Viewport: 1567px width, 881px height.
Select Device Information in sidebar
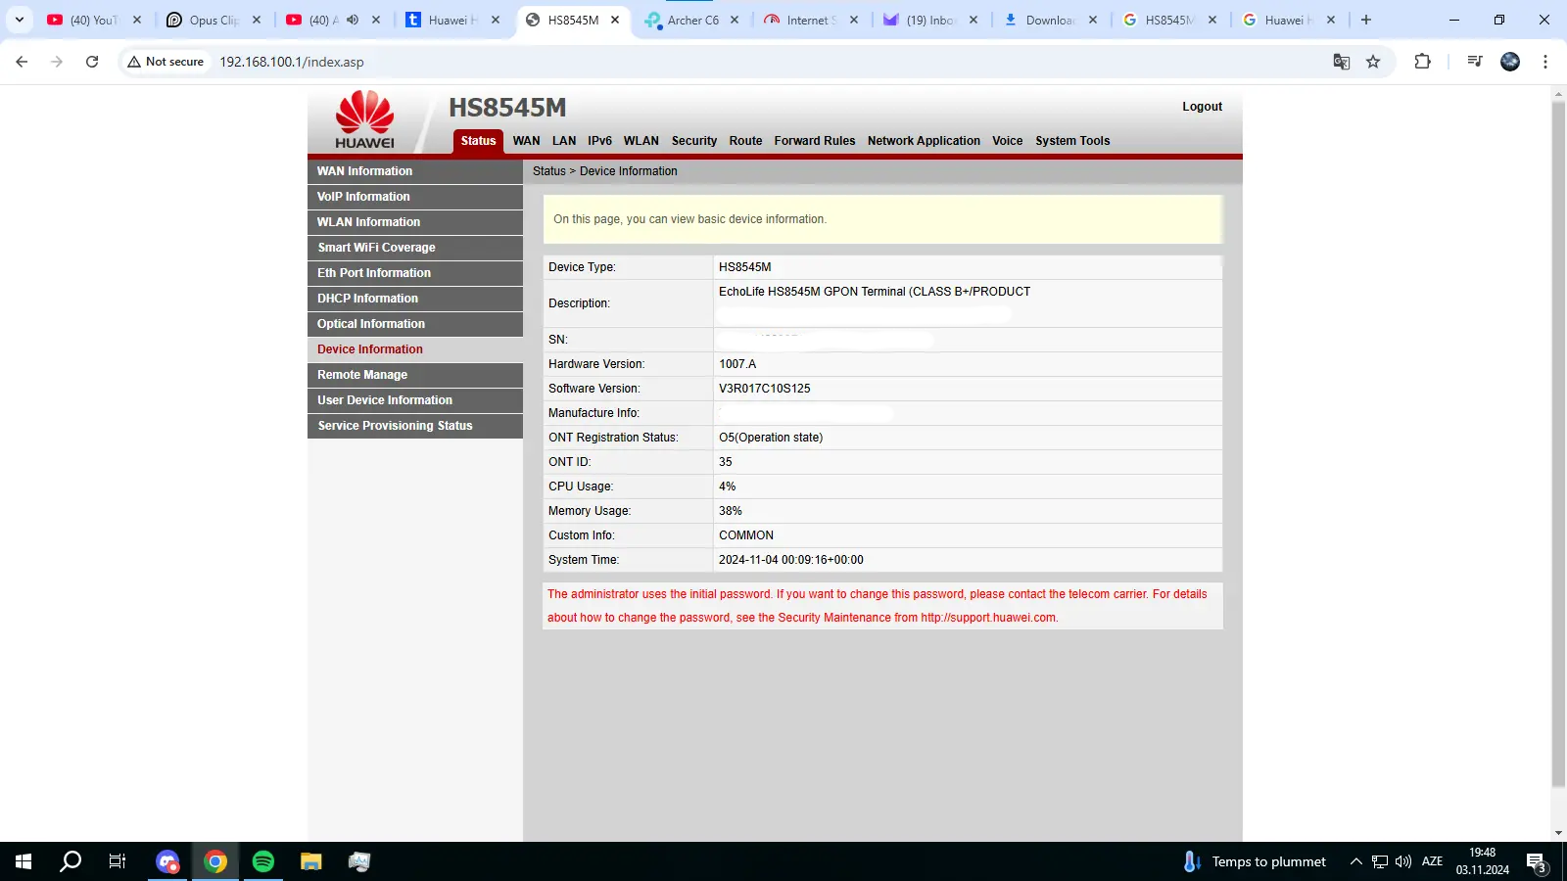click(x=415, y=349)
